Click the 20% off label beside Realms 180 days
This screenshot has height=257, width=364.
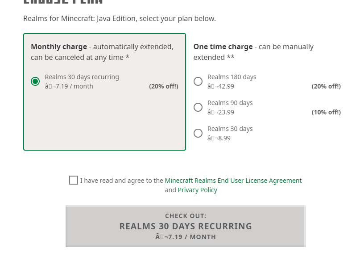point(326,86)
